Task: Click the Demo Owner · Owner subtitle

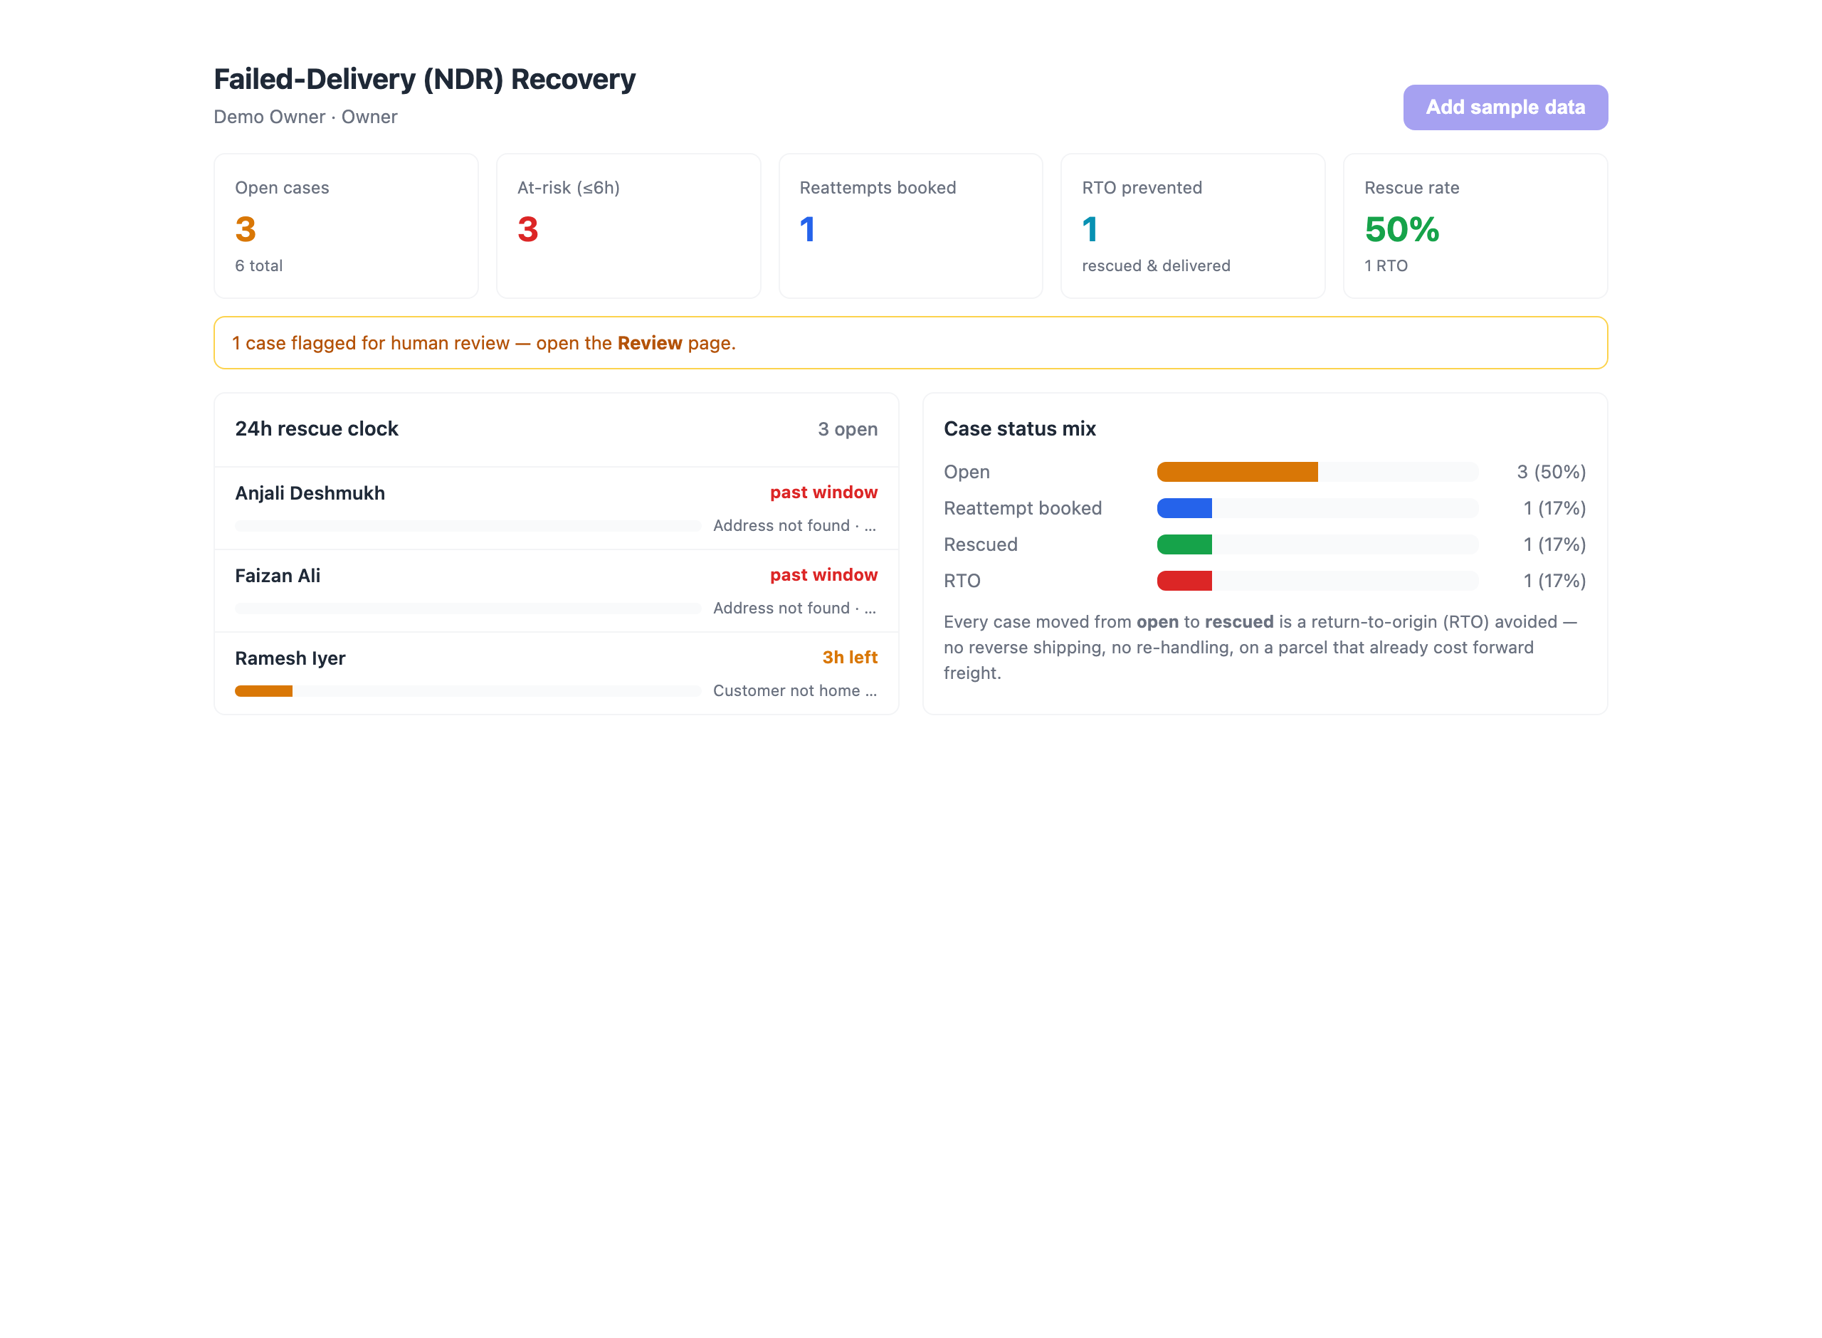Action: click(305, 117)
